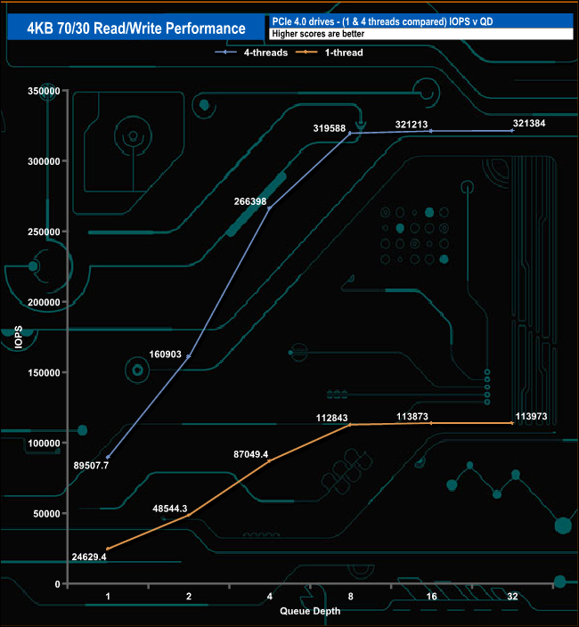
Task: Click the 48544.3 data point
Action: 188,515
